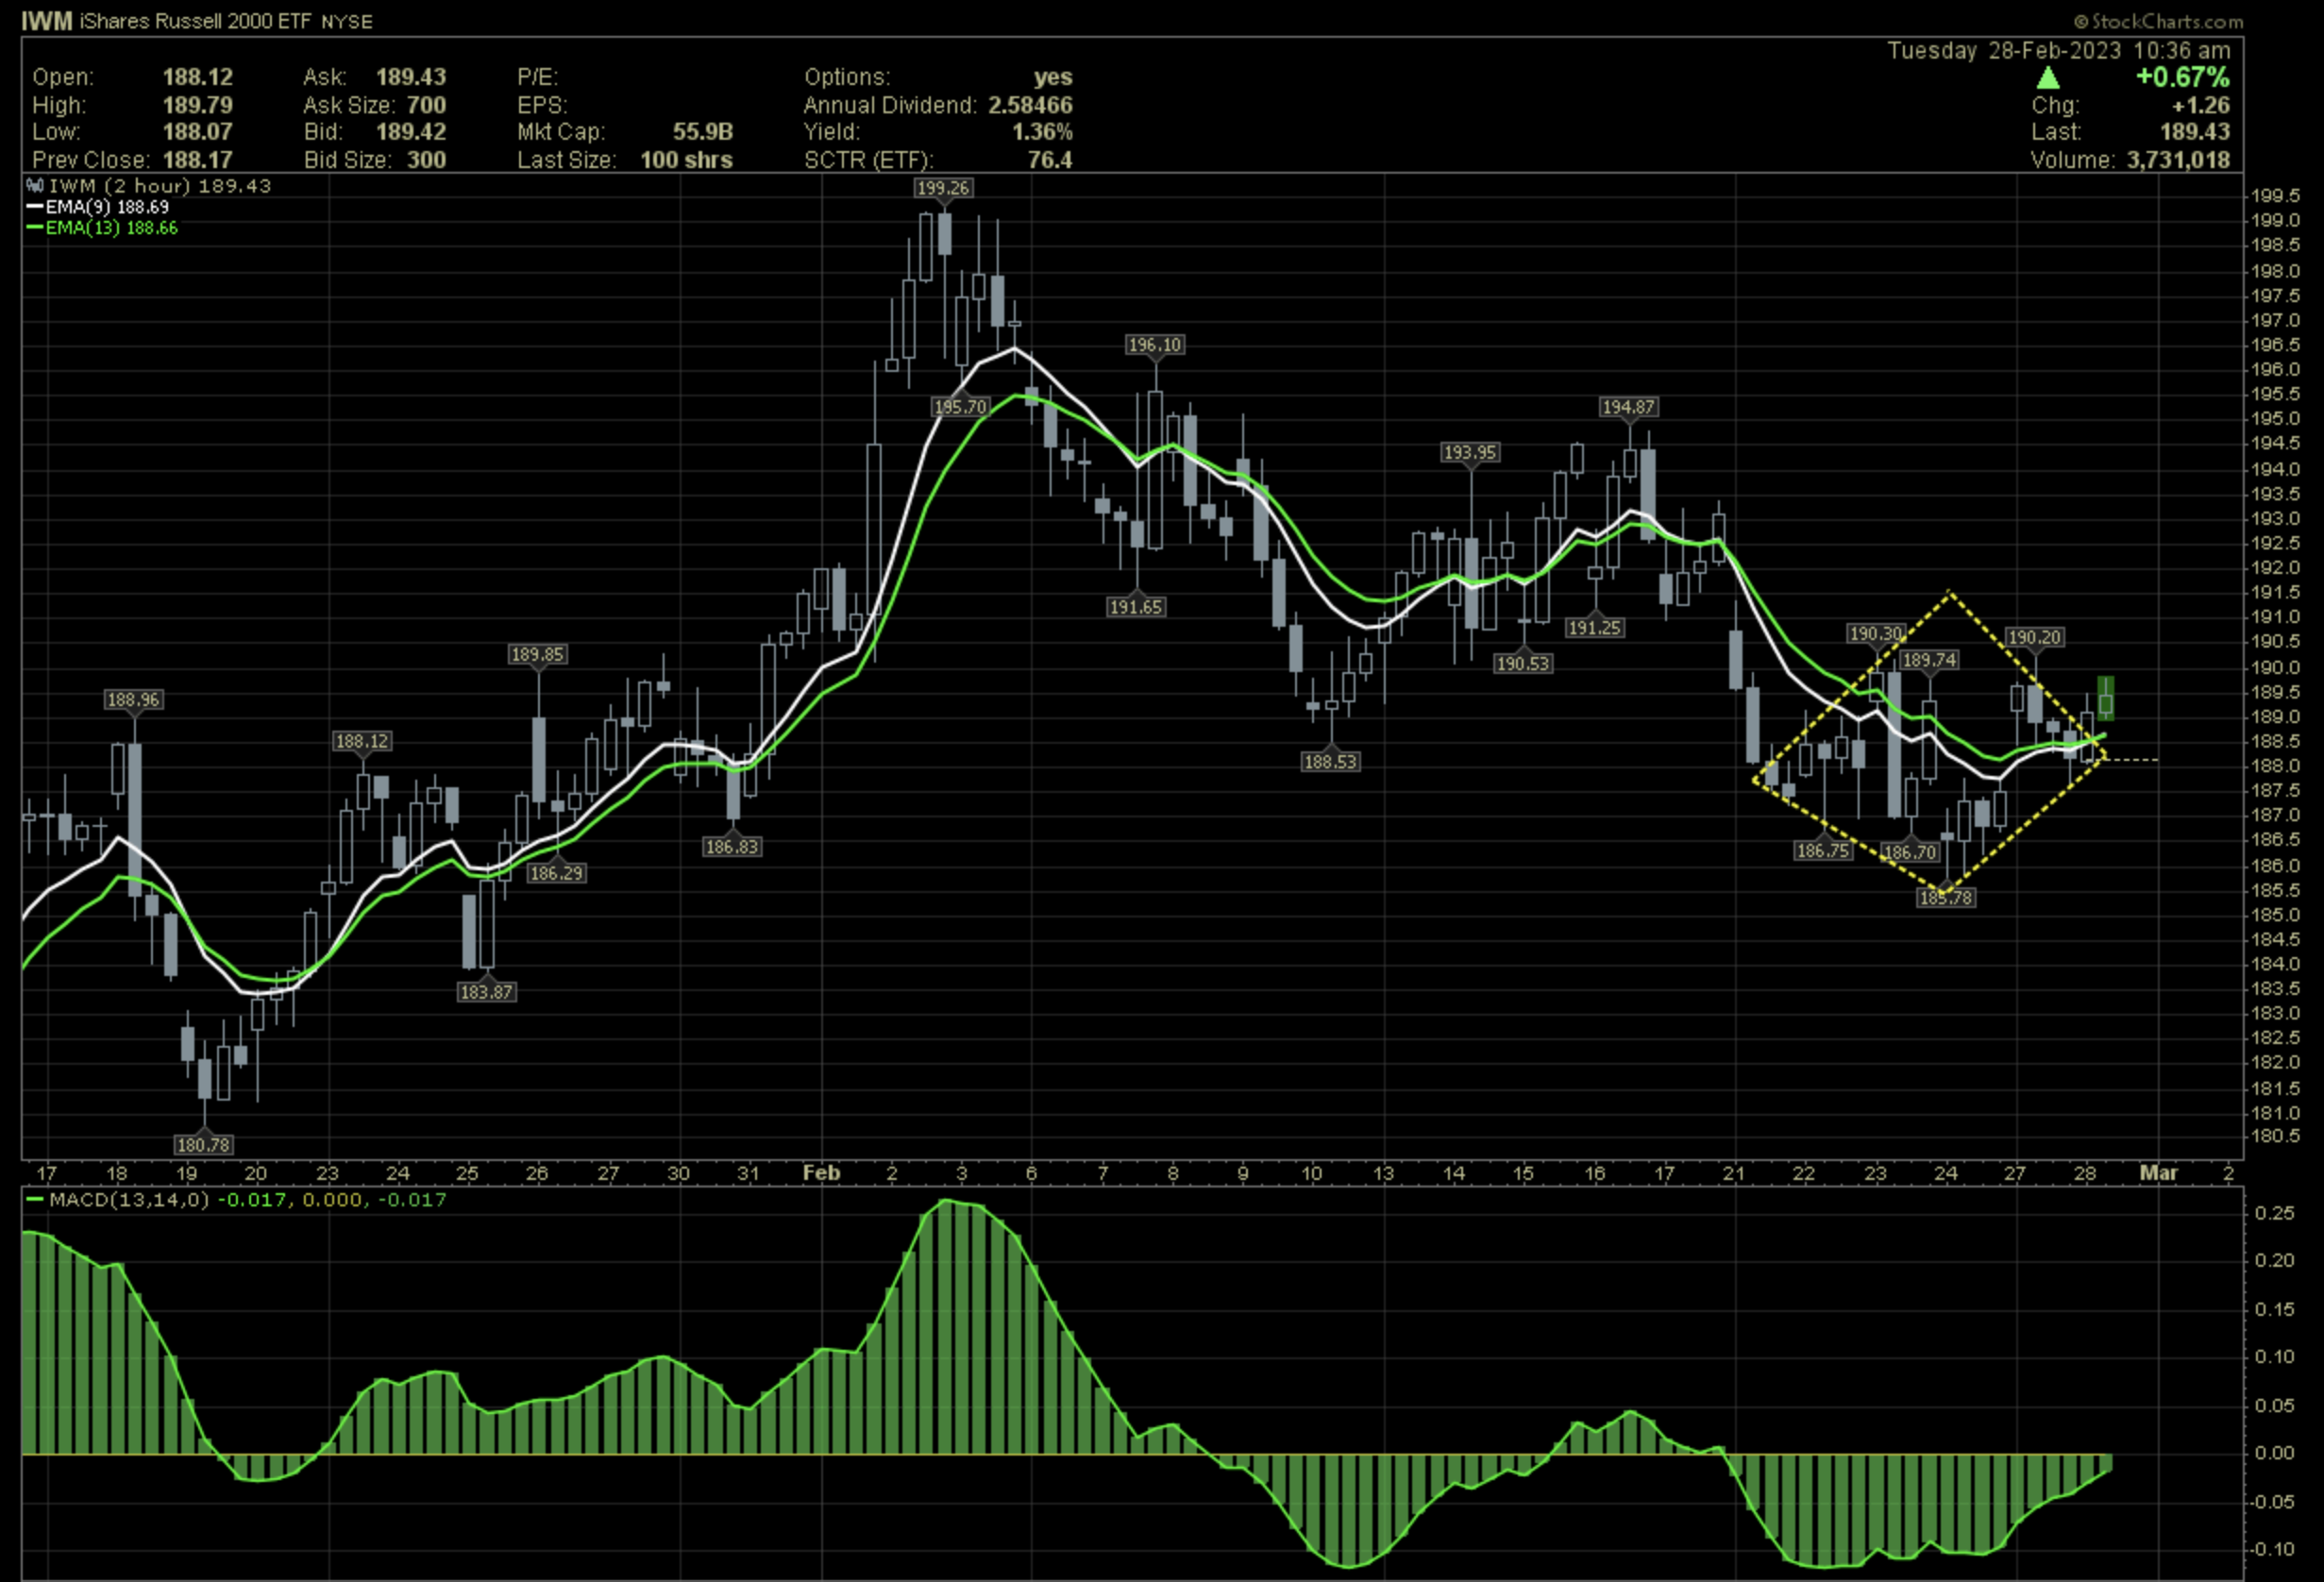Viewport: 2324px width, 1582px height.
Task: Click the P/E label
Action: pyautogui.click(x=537, y=77)
